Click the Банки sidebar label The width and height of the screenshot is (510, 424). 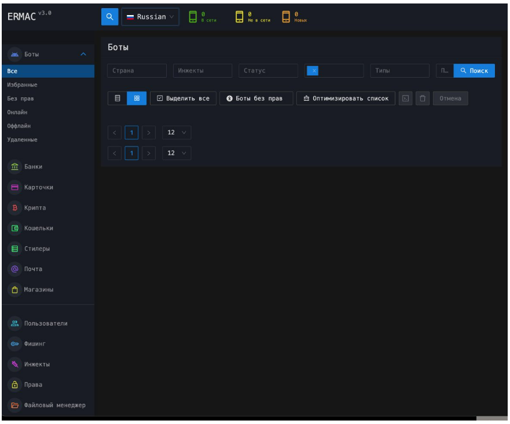[x=33, y=167]
